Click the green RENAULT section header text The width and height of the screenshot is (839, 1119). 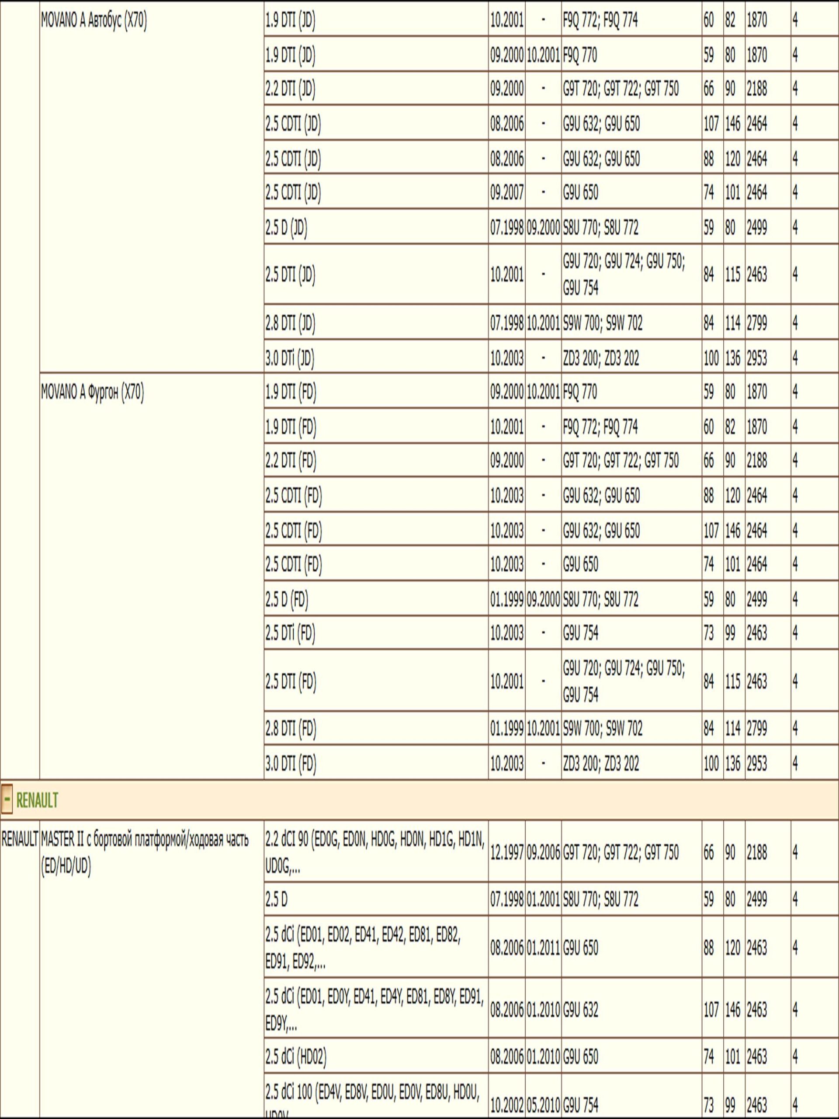click(37, 800)
